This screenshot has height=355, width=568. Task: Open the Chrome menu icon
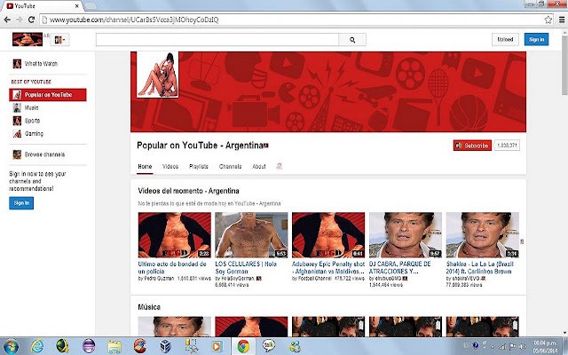(x=562, y=20)
